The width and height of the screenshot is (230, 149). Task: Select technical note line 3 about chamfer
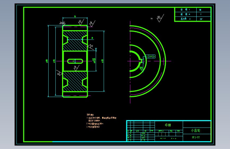tap(93, 127)
